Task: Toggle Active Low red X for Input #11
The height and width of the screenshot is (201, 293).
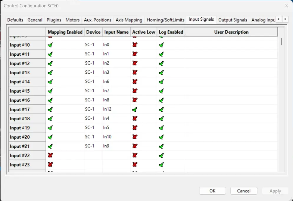Action: [x=135, y=54]
